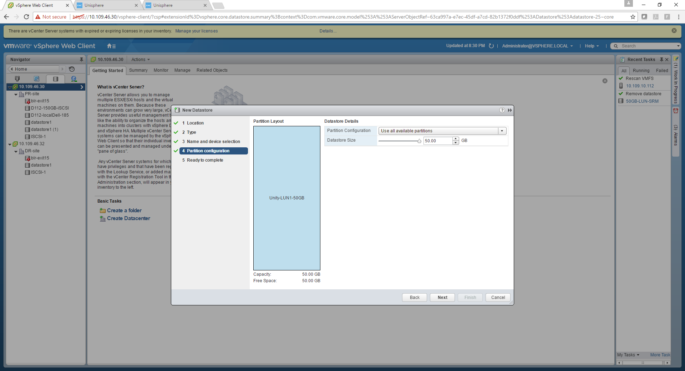Viewport: 685px width, 371px height.
Task: Switch to the Failed tasks tab
Action: (662, 71)
